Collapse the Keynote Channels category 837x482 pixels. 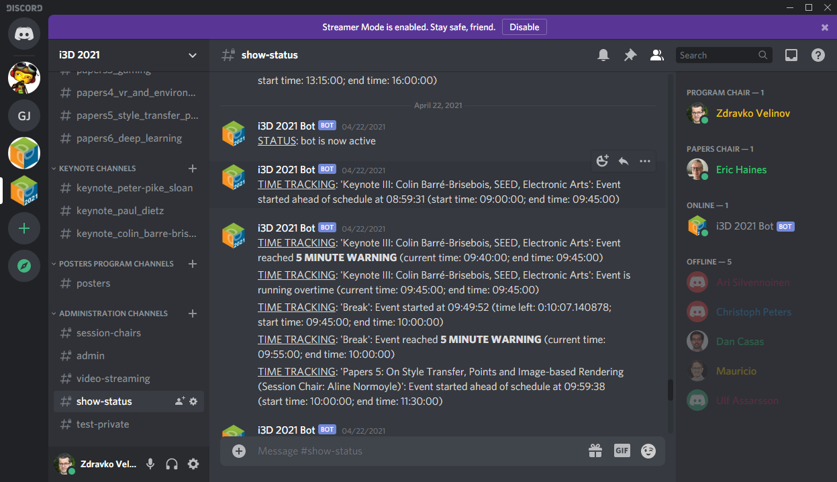97,168
